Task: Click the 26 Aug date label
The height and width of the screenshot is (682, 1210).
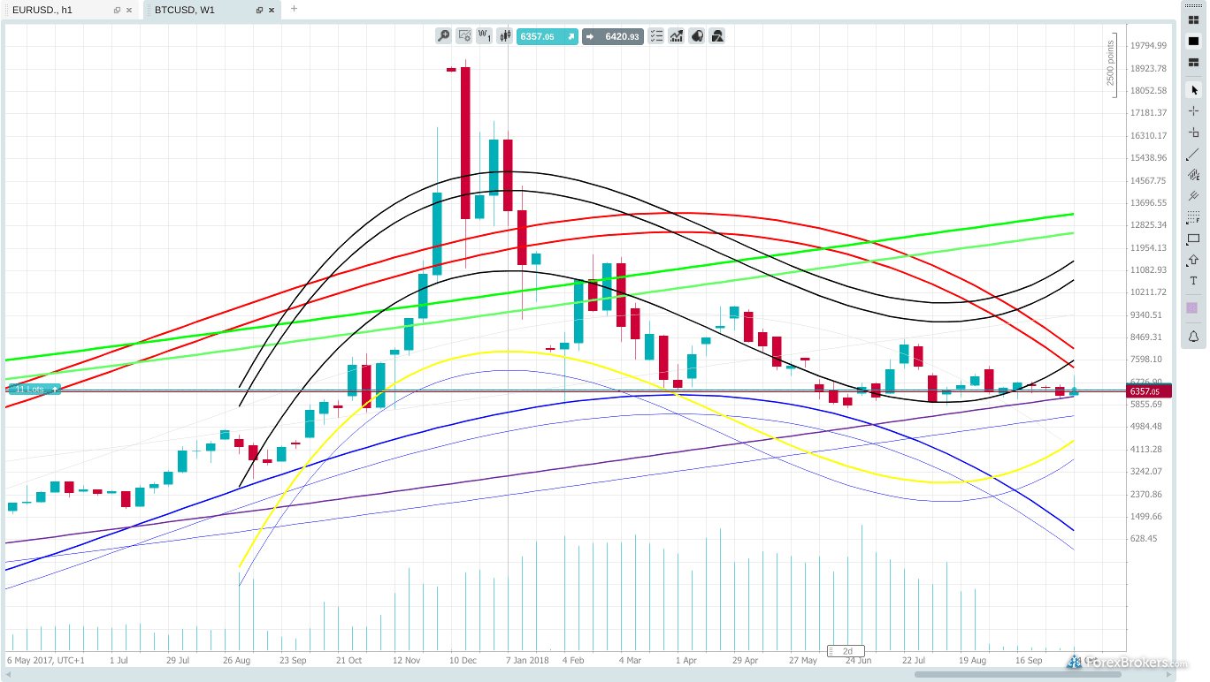Action: tap(237, 660)
